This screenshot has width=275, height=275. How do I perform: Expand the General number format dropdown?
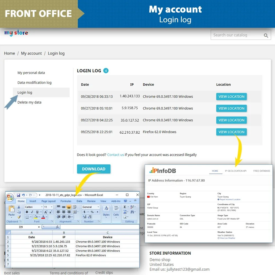click(98, 207)
